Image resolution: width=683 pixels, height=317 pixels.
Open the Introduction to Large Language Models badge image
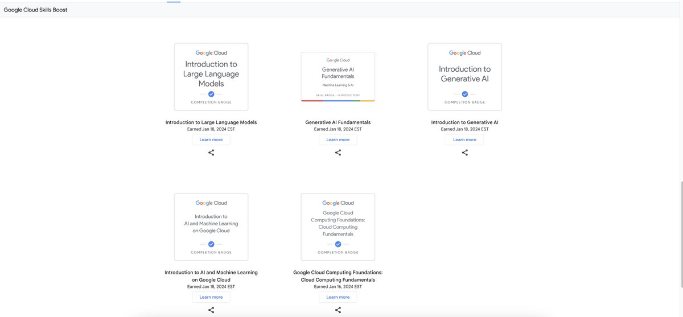pos(211,77)
